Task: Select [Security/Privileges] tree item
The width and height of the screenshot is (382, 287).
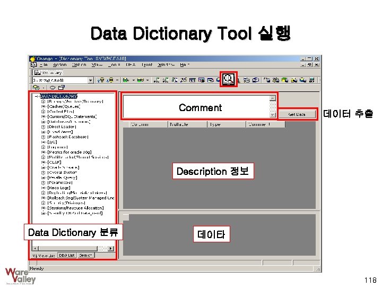Action: pos(66,203)
